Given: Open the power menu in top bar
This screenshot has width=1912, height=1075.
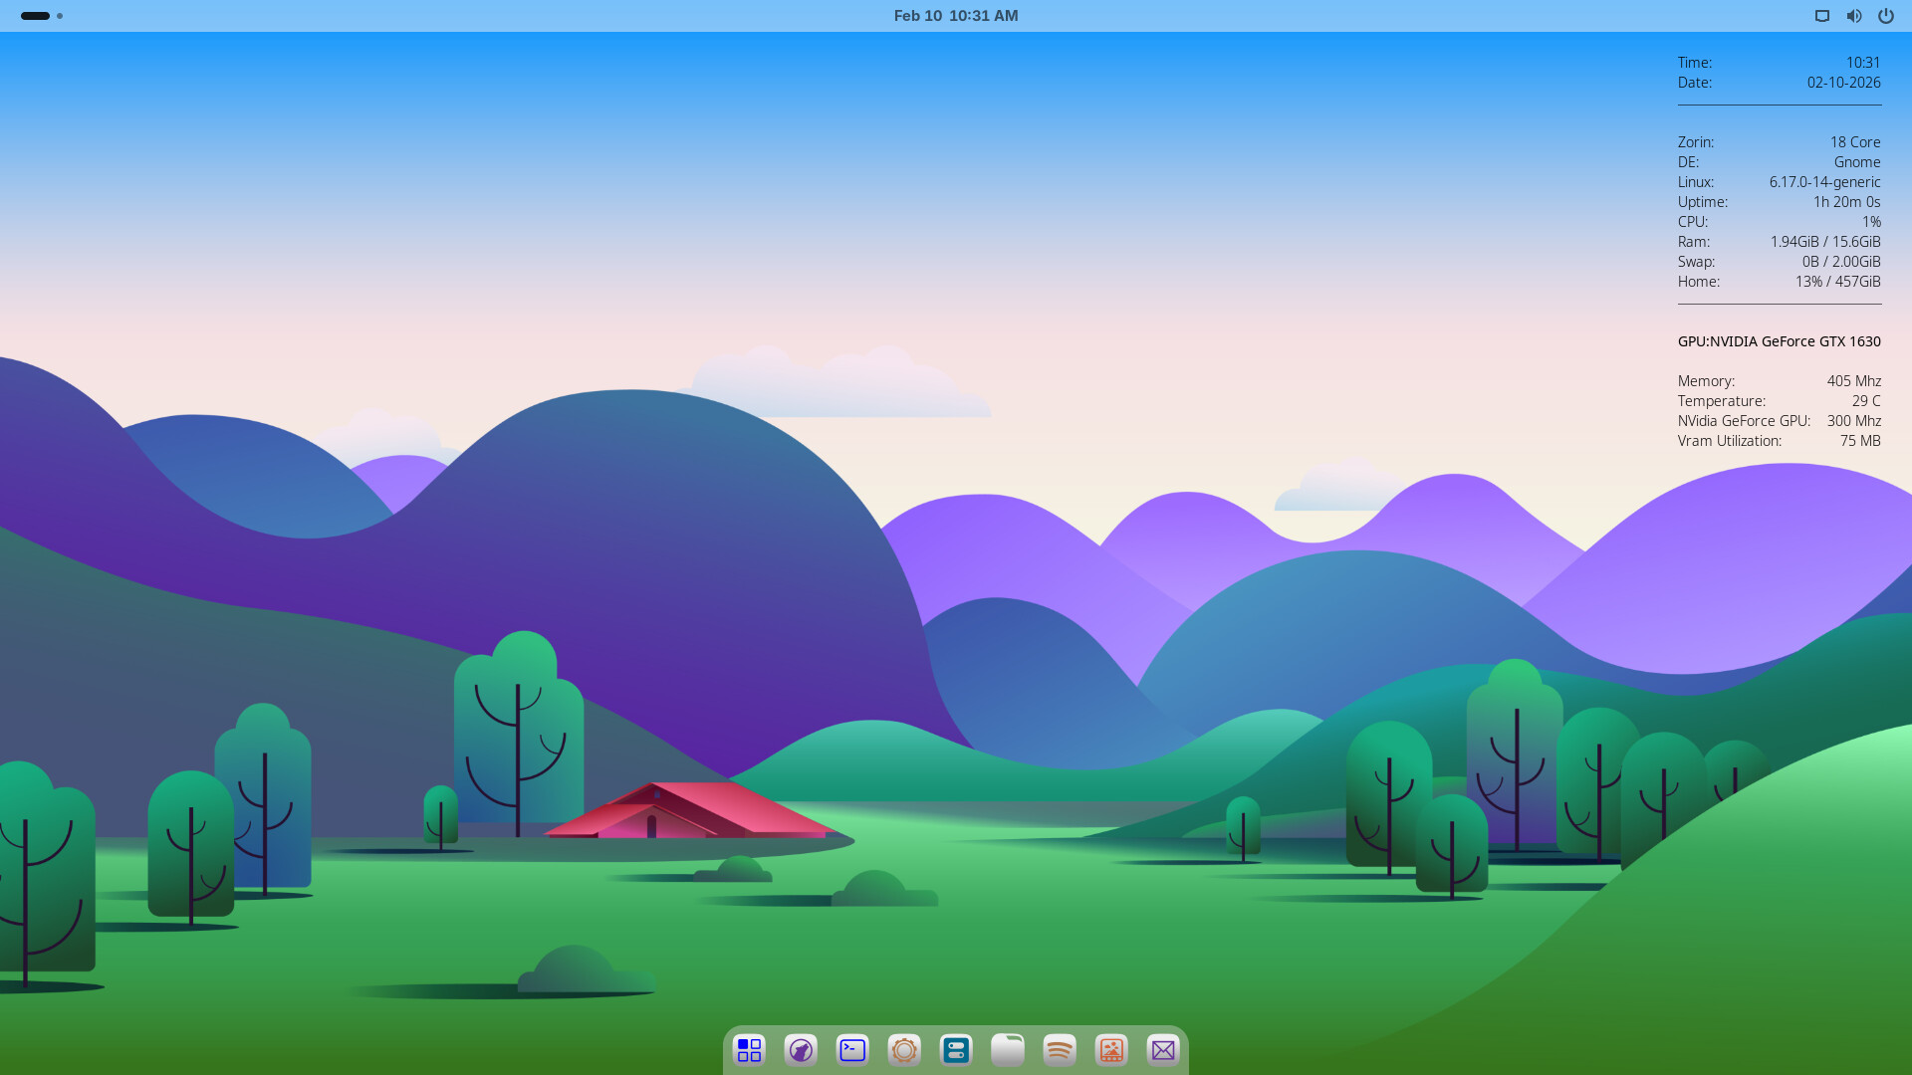Looking at the screenshot, I should pyautogui.click(x=1885, y=16).
